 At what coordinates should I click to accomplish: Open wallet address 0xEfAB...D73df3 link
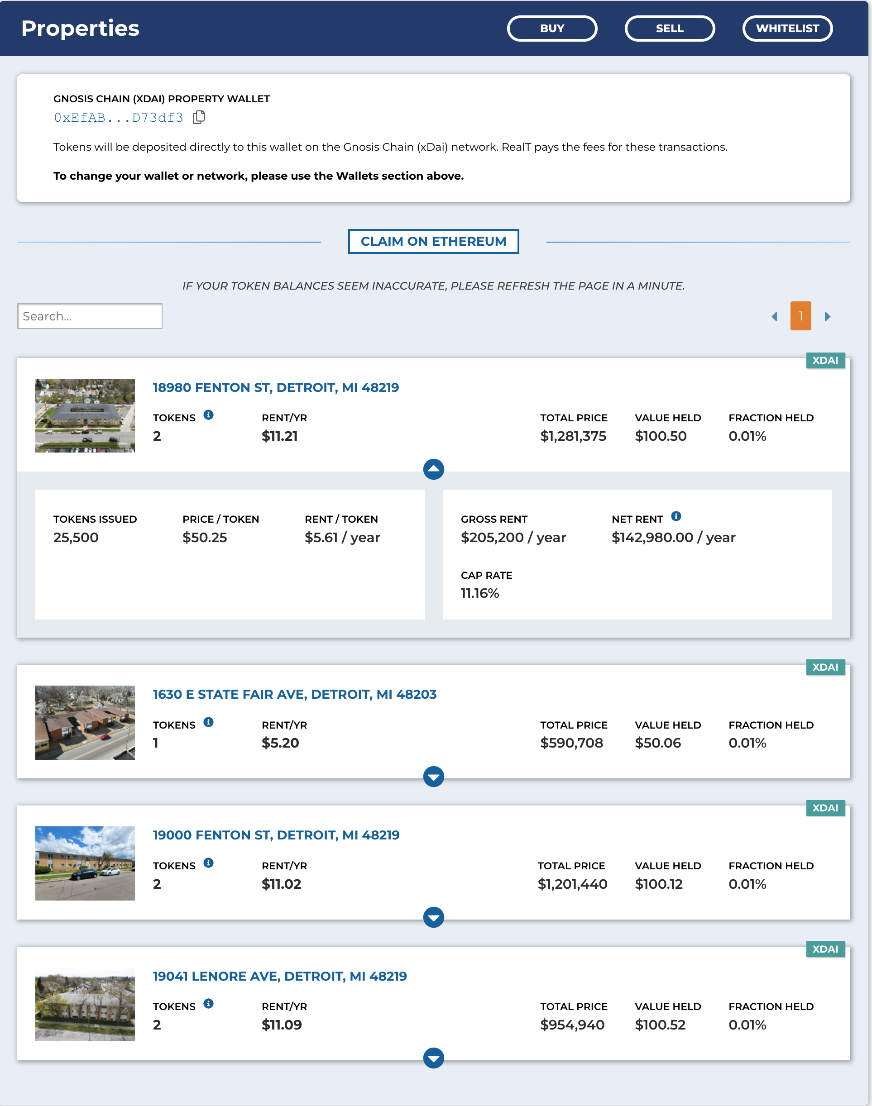[119, 118]
